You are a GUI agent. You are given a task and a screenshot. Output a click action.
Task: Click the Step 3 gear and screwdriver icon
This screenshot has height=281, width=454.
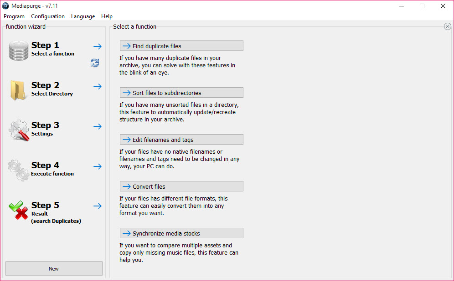coord(19,130)
